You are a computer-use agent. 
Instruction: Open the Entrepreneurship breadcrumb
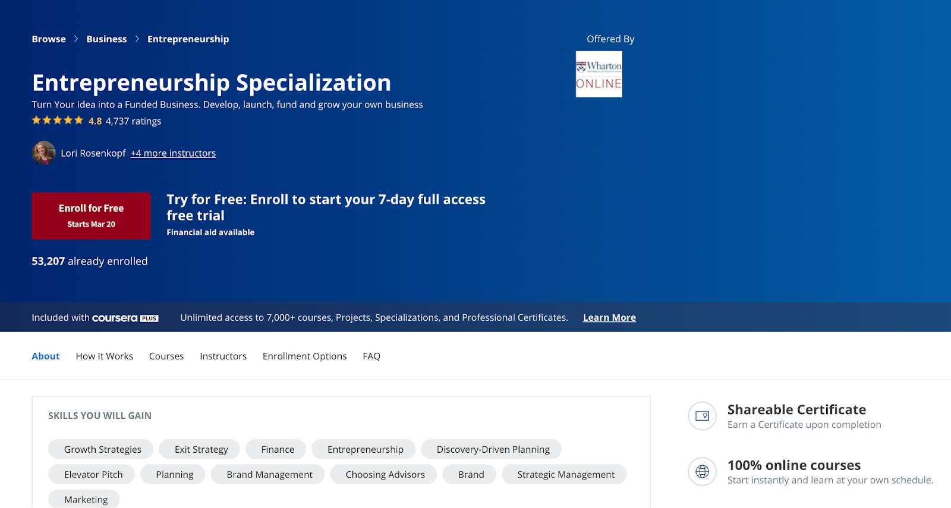[x=188, y=39]
